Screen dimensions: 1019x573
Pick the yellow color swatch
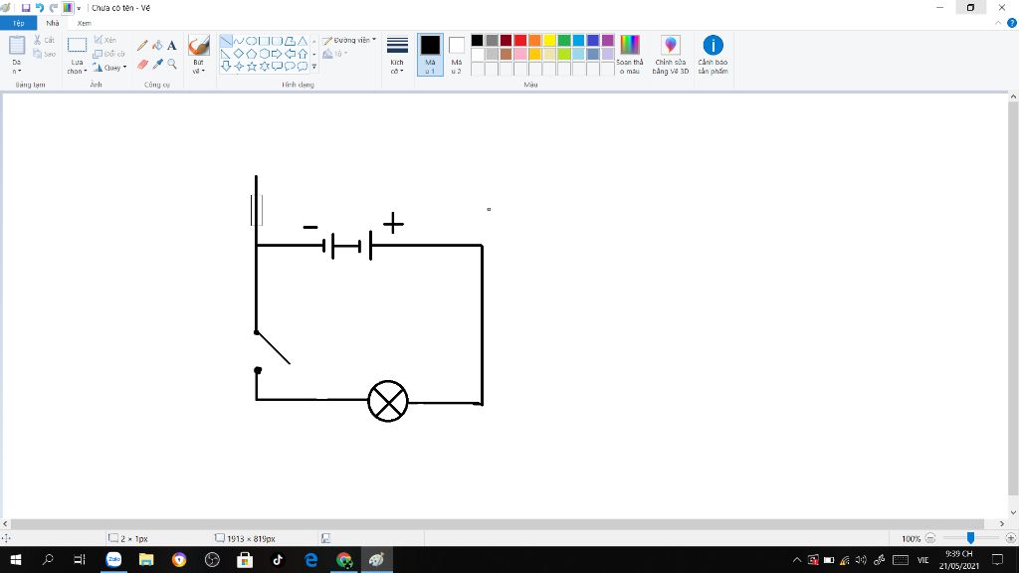[549, 40]
